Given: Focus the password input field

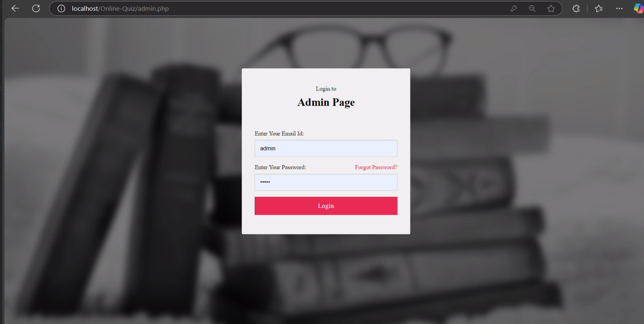Looking at the screenshot, I should click(x=326, y=182).
